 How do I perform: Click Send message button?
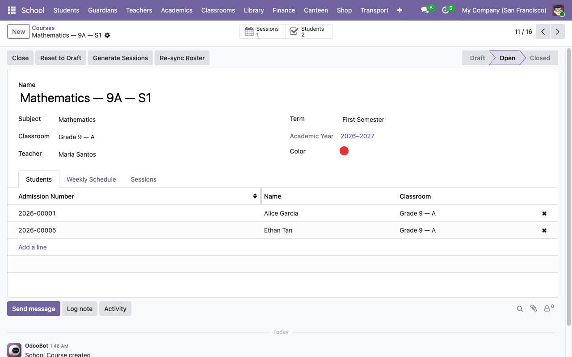click(34, 309)
